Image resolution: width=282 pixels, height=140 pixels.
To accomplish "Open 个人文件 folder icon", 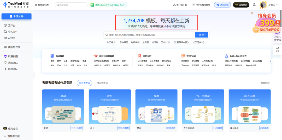I will click(5, 31).
